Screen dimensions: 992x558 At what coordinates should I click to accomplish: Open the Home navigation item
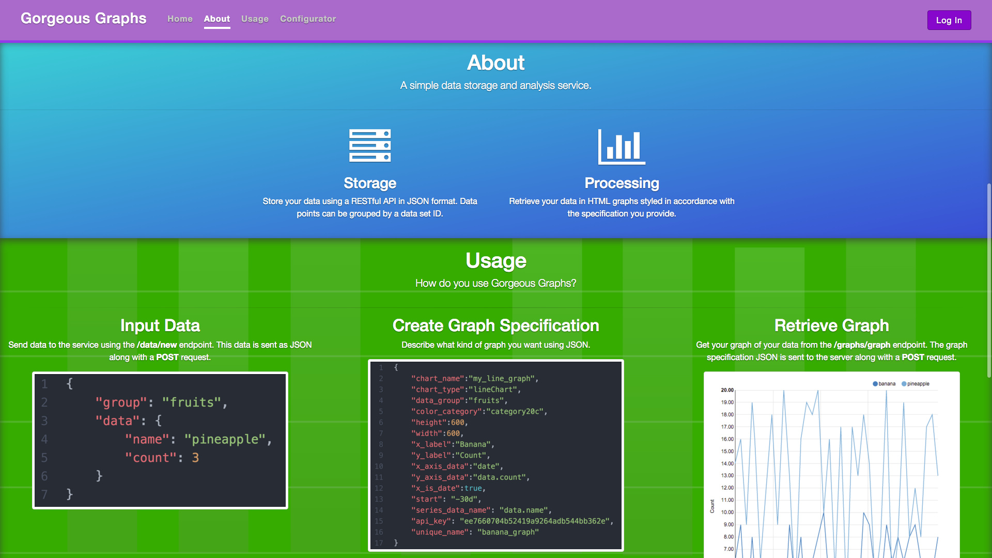[x=180, y=19]
